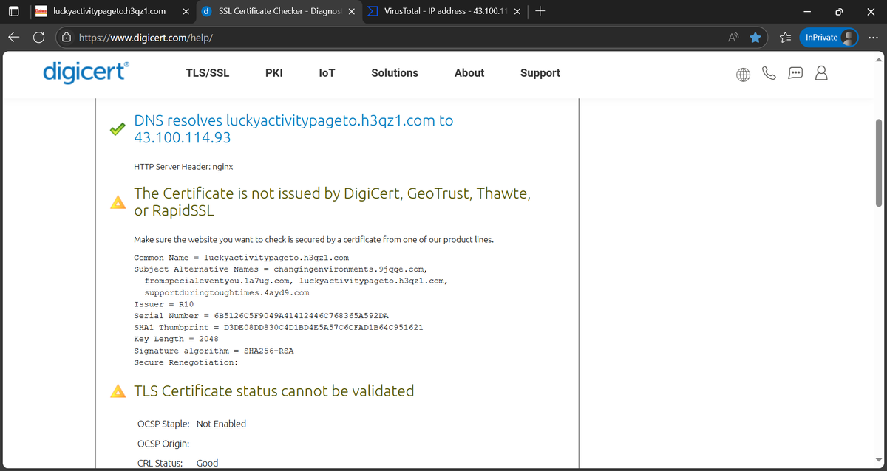Click the site info lock icon
Viewport: 887px width, 471px height.
[x=67, y=38]
